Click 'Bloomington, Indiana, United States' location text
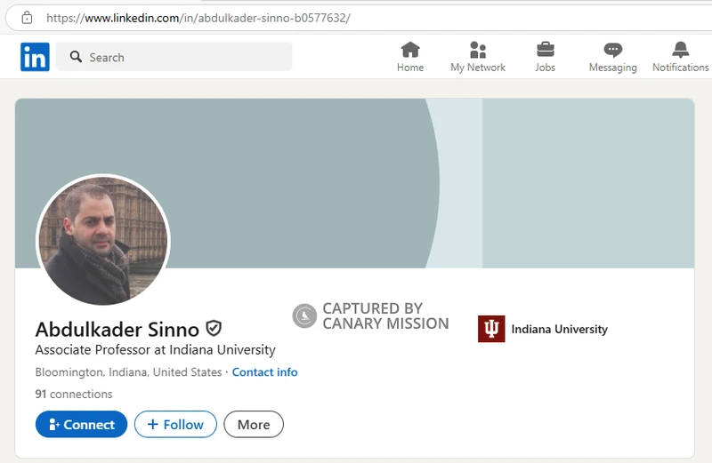 128,371
